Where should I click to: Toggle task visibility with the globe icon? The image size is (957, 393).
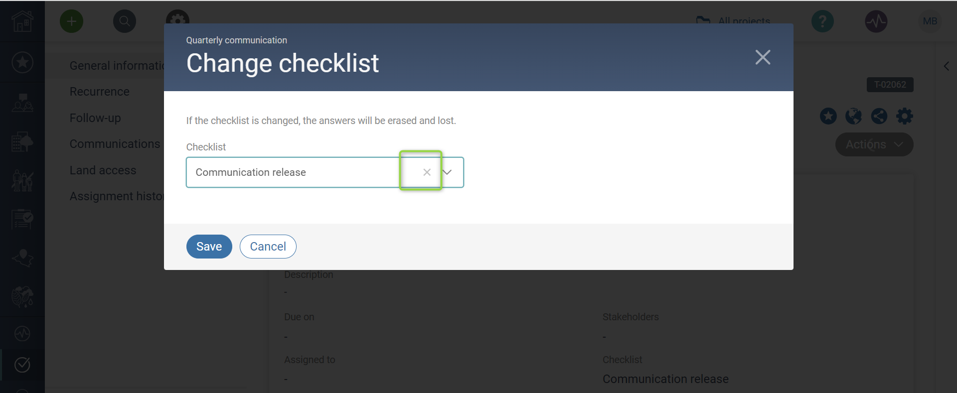854,116
